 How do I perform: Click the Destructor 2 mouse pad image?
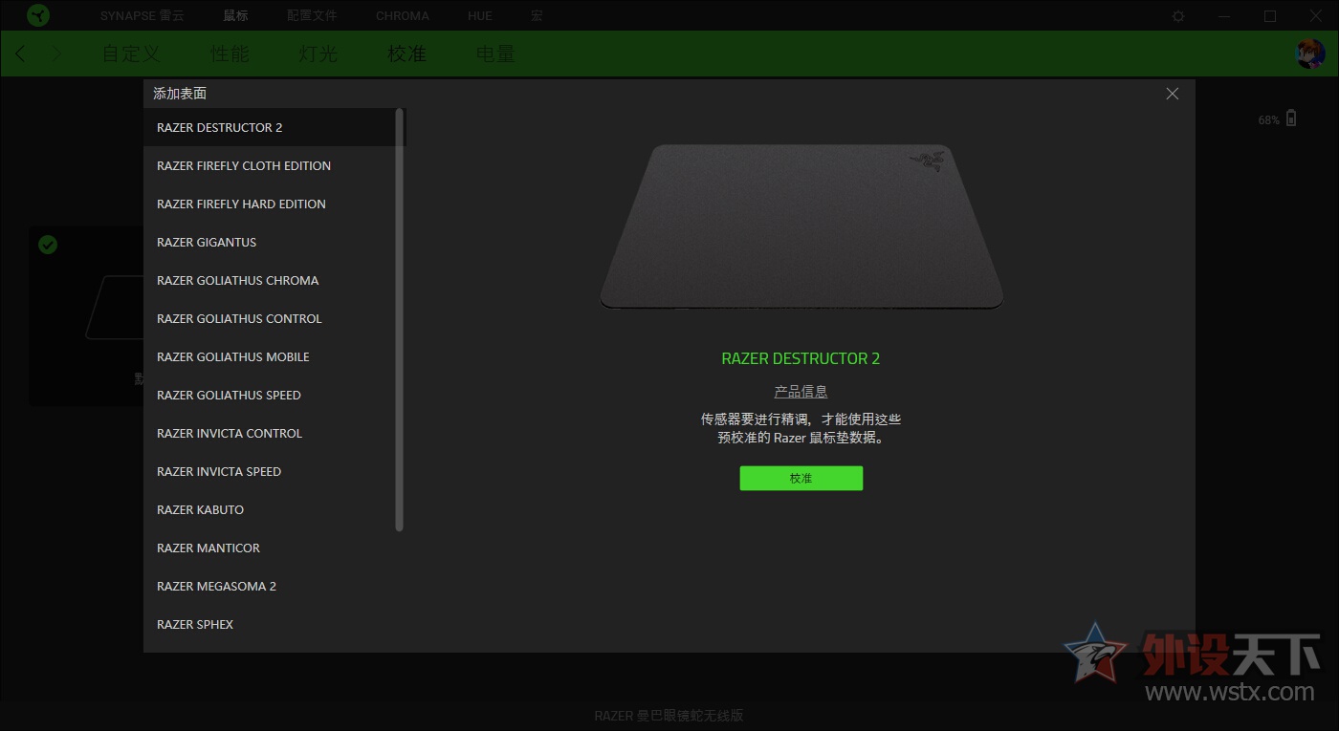801,226
